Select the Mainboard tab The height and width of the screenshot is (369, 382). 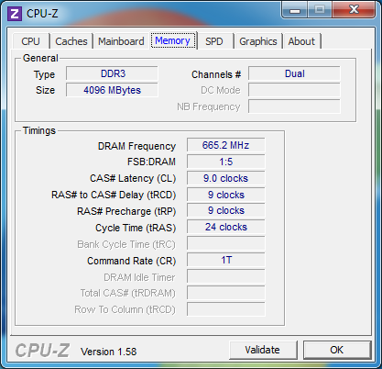(x=121, y=41)
